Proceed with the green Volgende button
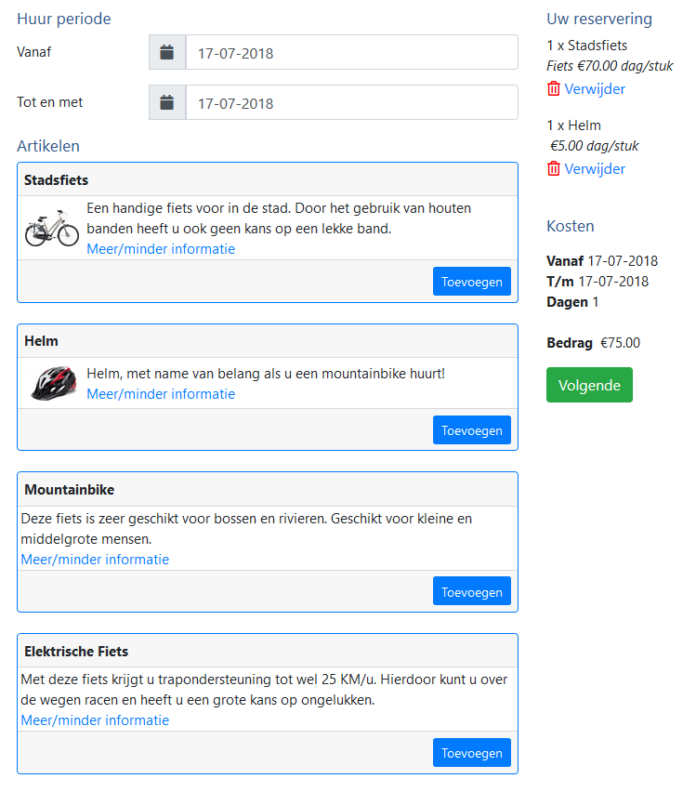Image resolution: width=696 pixels, height=792 pixels. (589, 385)
